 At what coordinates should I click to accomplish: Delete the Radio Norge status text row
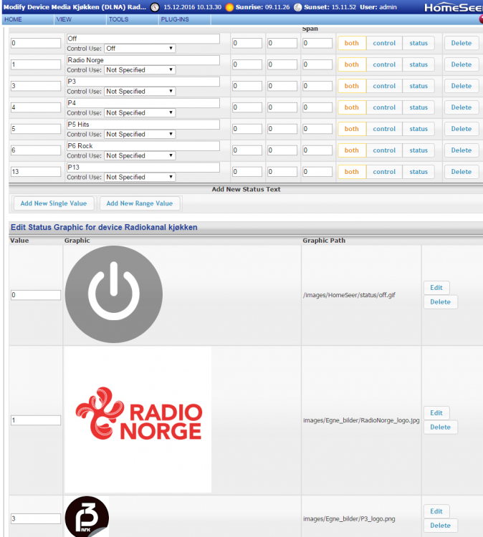462,64
